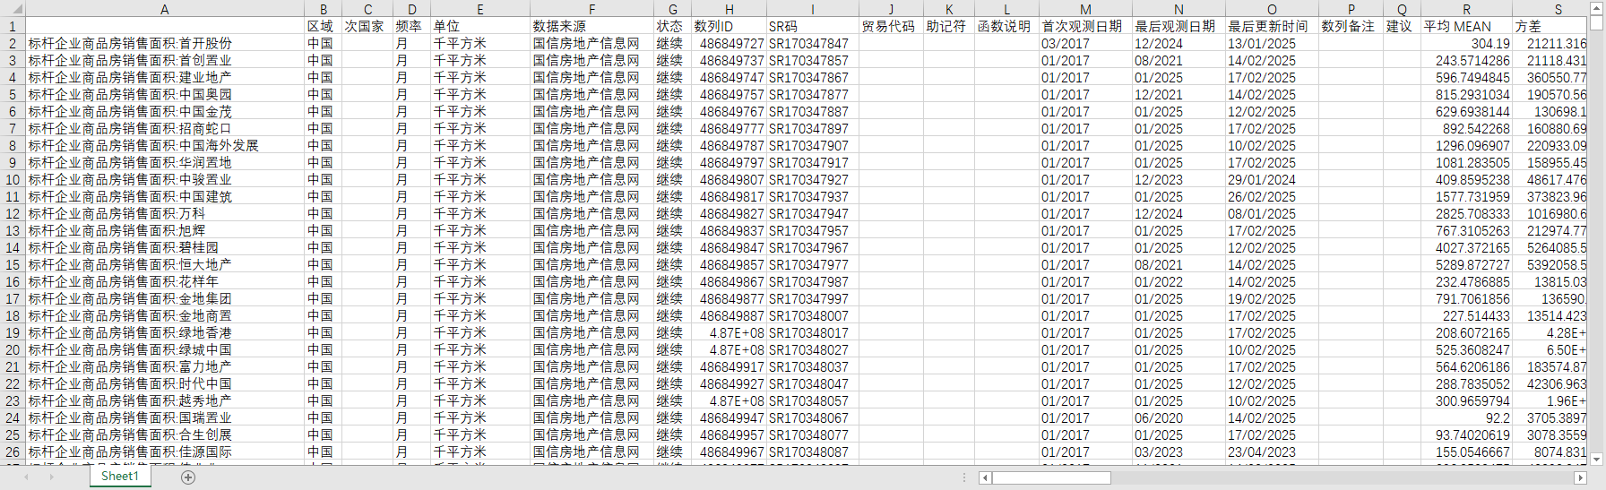
Task: Click the header cell '建议'
Action: 1402,26
